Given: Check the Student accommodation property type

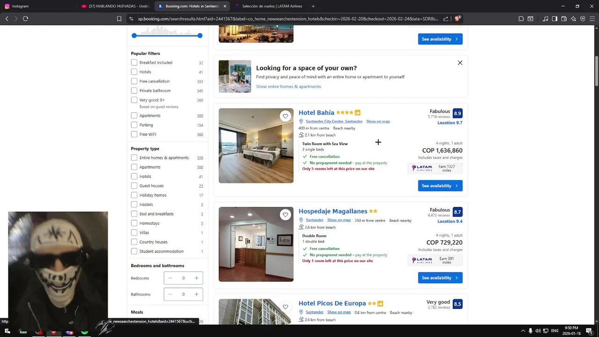Looking at the screenshot, I should tap(134, 251).
